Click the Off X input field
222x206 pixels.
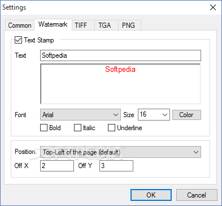[57, 166]
